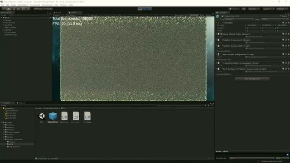Select the Move tool in toolbar

pos(9,9)
